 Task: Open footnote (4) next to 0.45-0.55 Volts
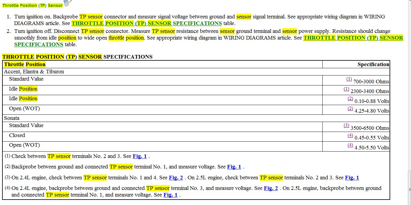coord(350,136)
